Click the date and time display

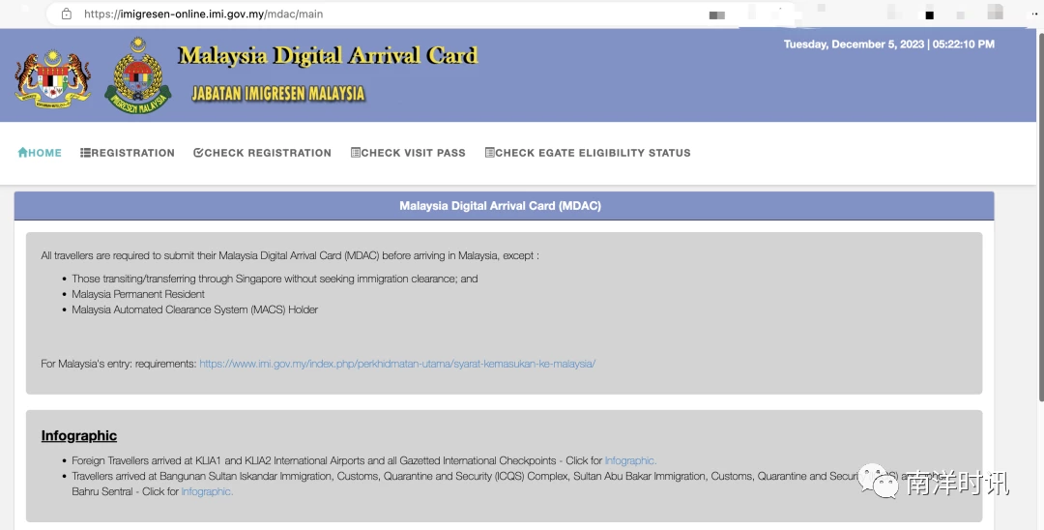(x=889, y=44)
